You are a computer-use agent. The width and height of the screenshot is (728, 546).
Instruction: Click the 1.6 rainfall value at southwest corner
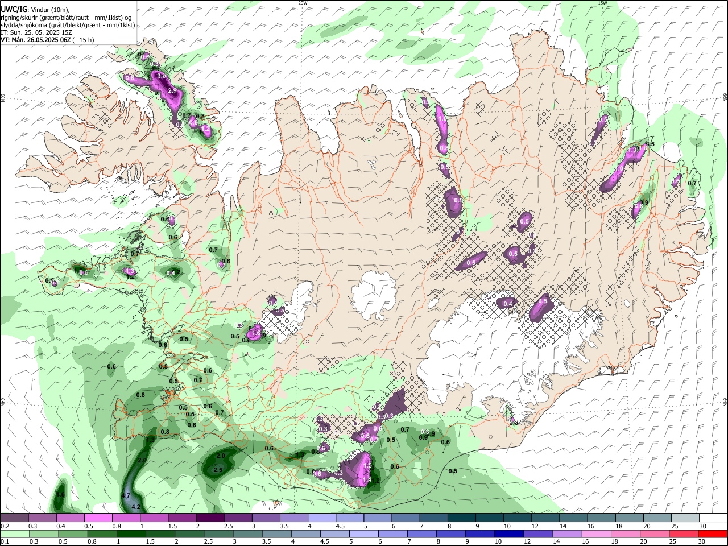pos(60,494)
